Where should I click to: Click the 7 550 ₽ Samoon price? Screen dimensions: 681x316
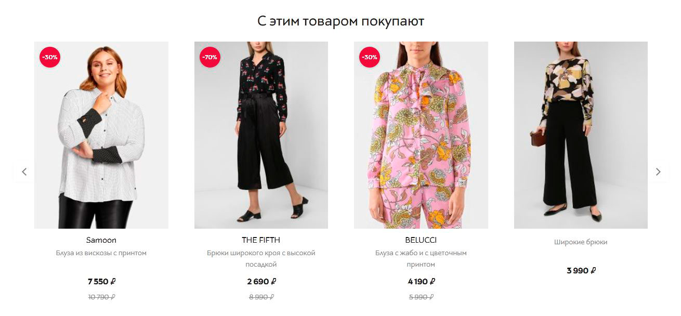pos(101,282)
